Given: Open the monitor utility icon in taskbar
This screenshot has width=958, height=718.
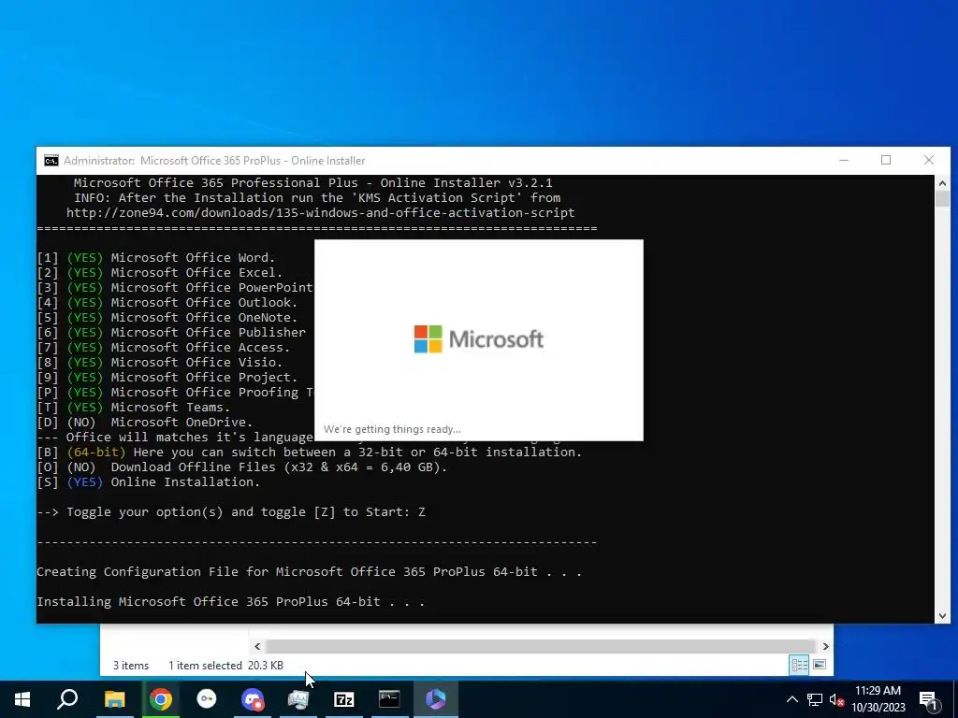Looking at the screenshot, I should pyautogui.click(x=298, y=699).
